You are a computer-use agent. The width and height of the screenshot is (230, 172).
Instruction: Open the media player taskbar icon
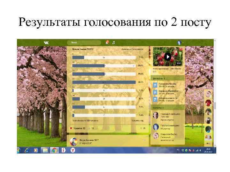36,150
